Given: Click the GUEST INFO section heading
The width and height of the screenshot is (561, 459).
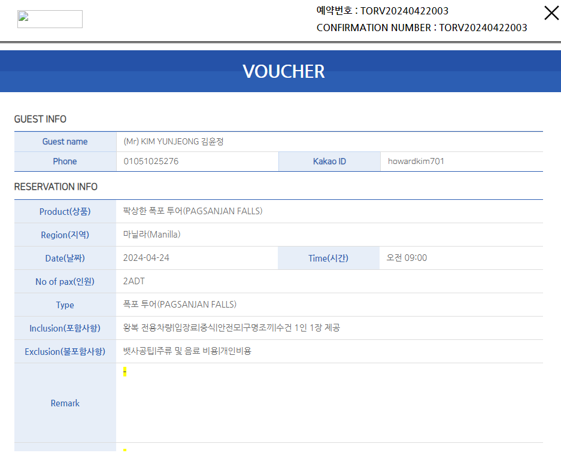Looking at the screenshot, I should (x=40, y=119).
